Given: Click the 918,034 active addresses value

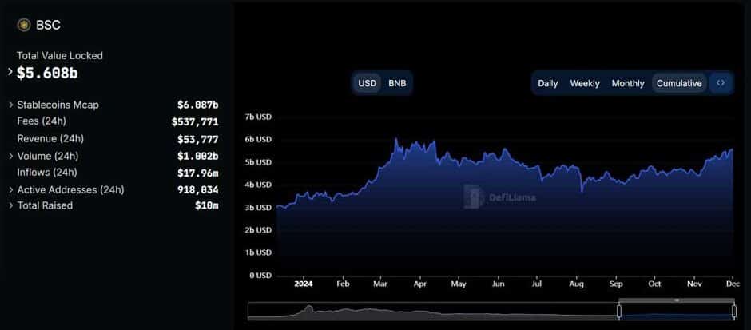Looking at the screenshot, I should 198,190.
